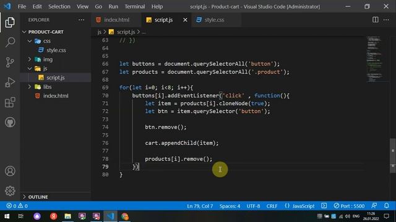Split the editor to the right
The height and width of the screenshot is (222, 396).
point(376,20)
